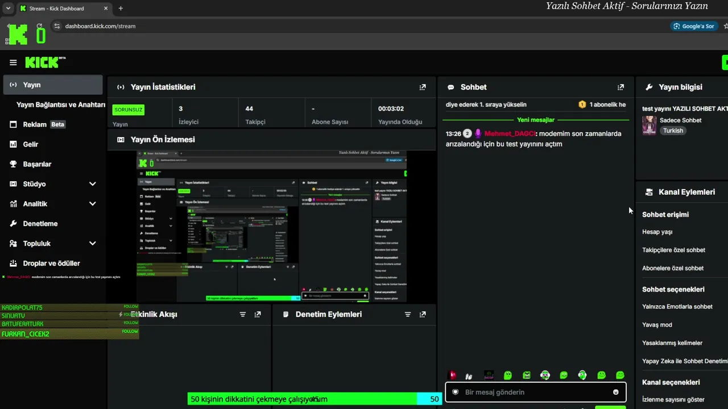This screenshot has height=409, width=728.
Task: Click the Kanal Eylemleri panel icon
Action: point(649,192)
